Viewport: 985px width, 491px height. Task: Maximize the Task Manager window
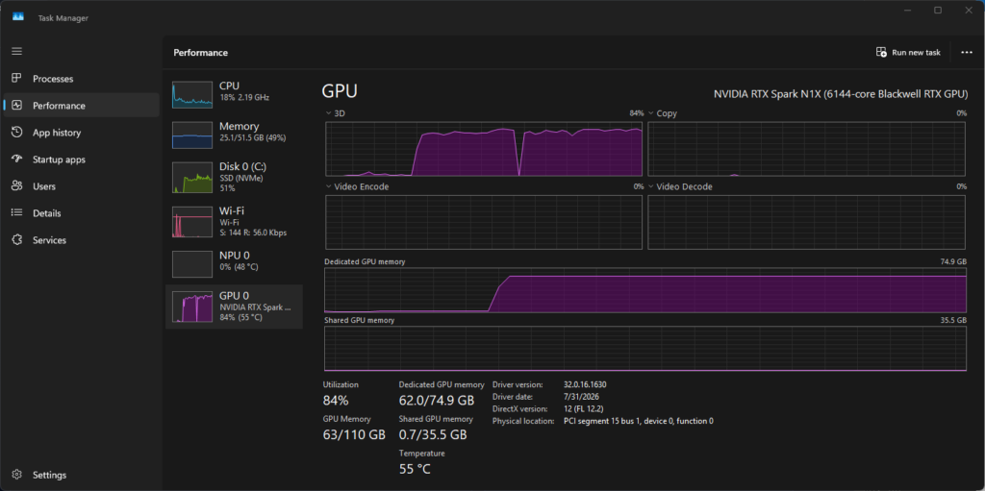pyautogui.click(x=938, y=10)
